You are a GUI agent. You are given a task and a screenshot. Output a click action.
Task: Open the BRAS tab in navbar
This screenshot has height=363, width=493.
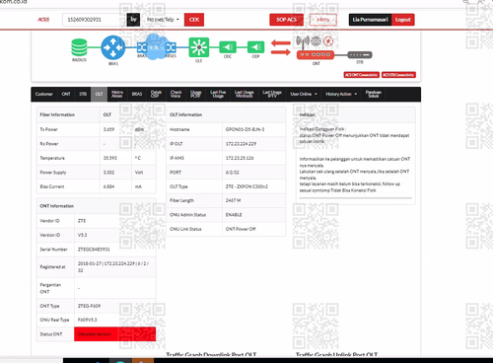coord(137,94)
